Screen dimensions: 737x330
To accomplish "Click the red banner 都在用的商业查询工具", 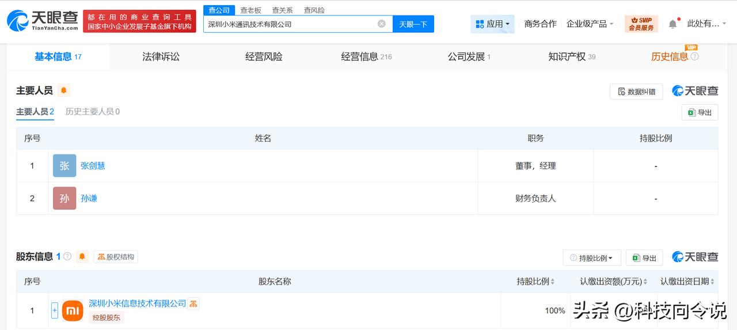I will [x=139, y=21].
